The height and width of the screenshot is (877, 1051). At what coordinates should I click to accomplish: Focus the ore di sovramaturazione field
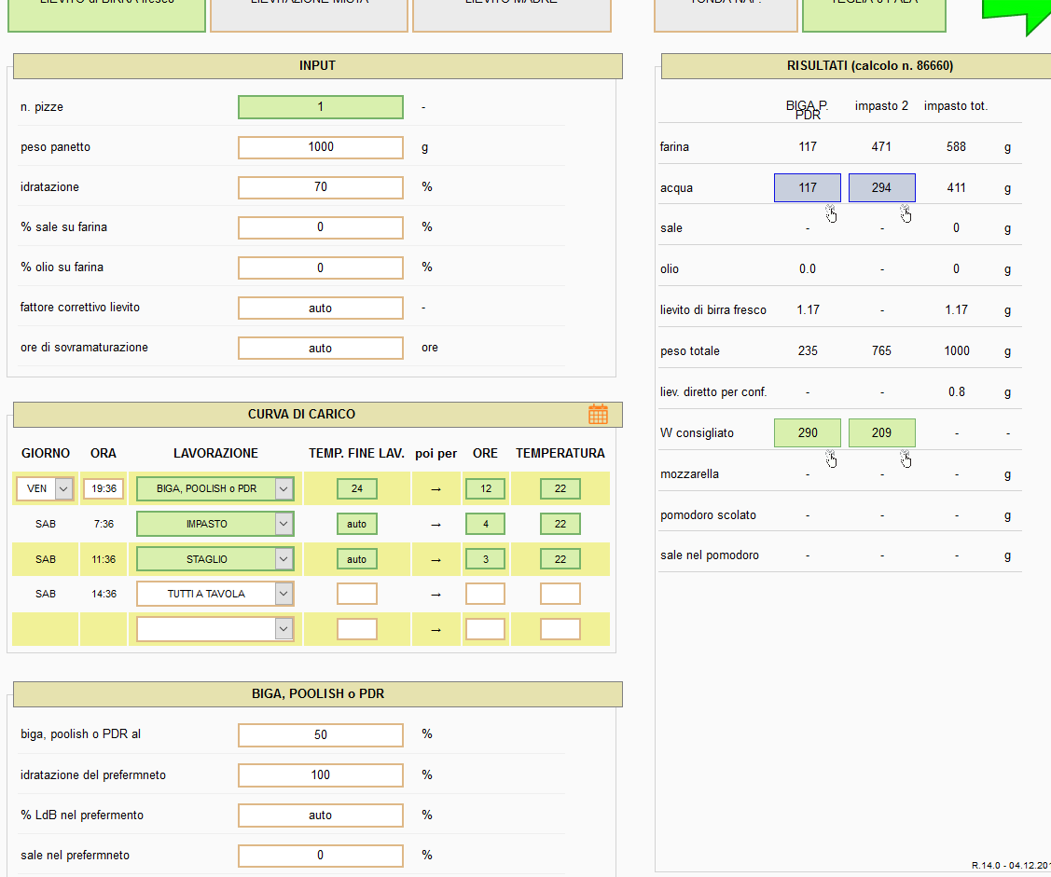coord(321,349)
